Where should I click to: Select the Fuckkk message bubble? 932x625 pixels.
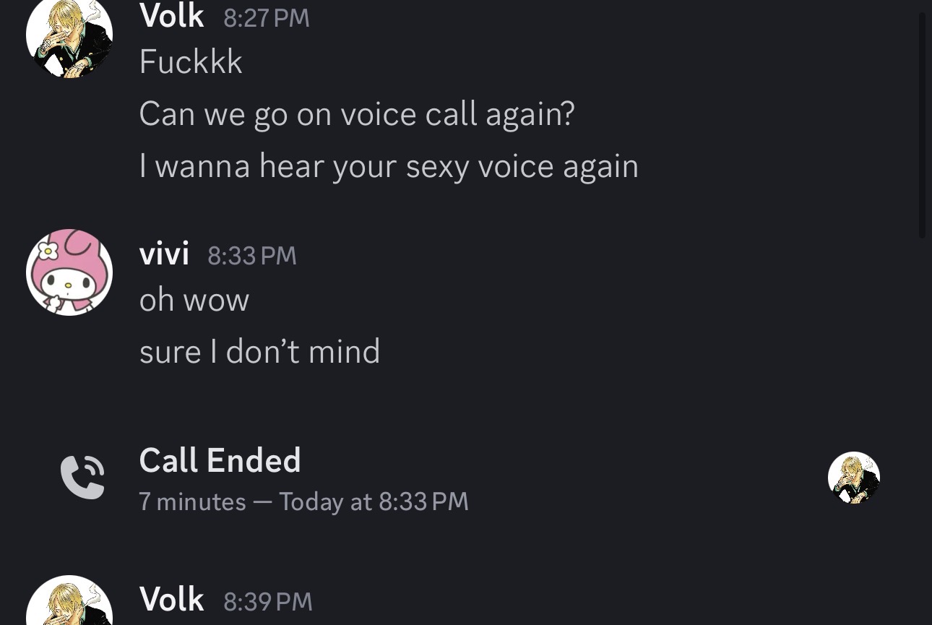190,61
